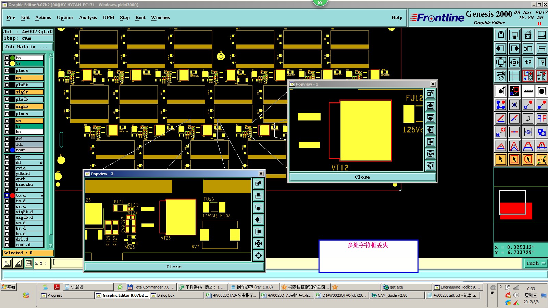Click the layer list scroll-down arrow
The height and width of the screenshot is (308, 548).
(x=51, y=246)
